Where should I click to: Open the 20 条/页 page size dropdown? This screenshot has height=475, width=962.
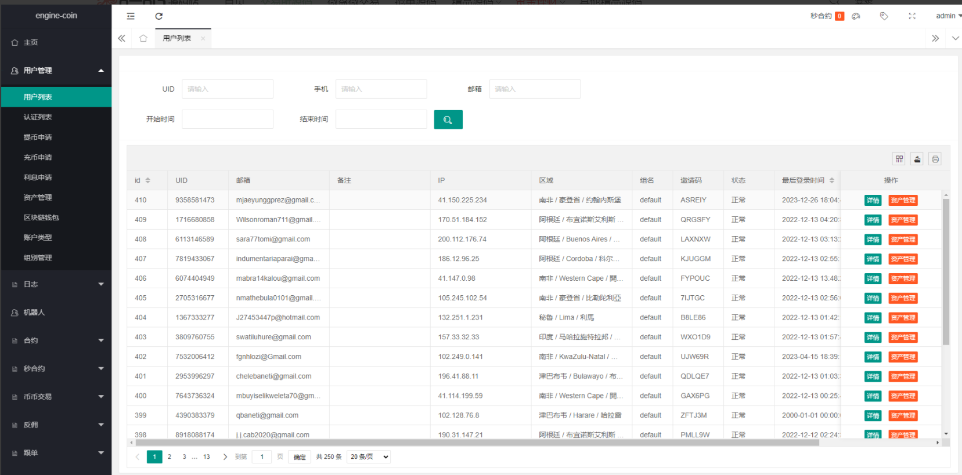tap(369, 457)
